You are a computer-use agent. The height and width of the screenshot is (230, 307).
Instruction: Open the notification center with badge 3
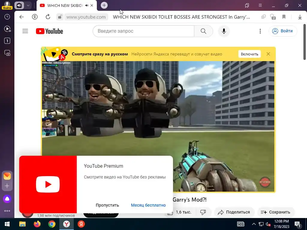coord(298,224)
